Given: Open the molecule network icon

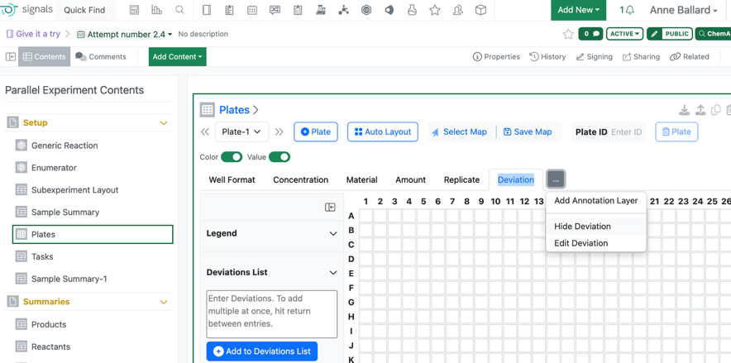Looking at the screenshot, I should pos(344,10).
